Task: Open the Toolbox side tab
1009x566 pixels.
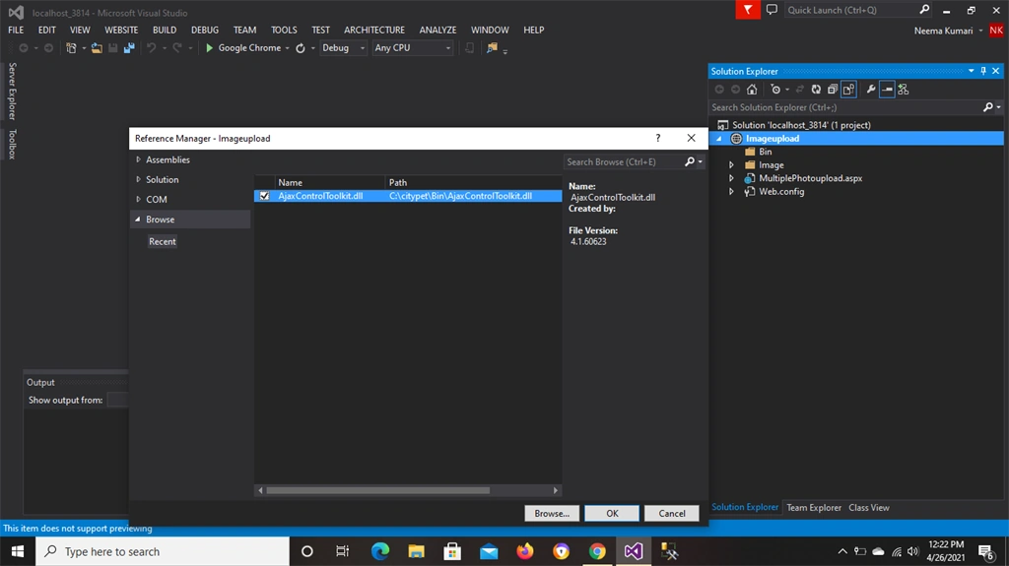Action: pyautogui.click(x=12, y=144)
